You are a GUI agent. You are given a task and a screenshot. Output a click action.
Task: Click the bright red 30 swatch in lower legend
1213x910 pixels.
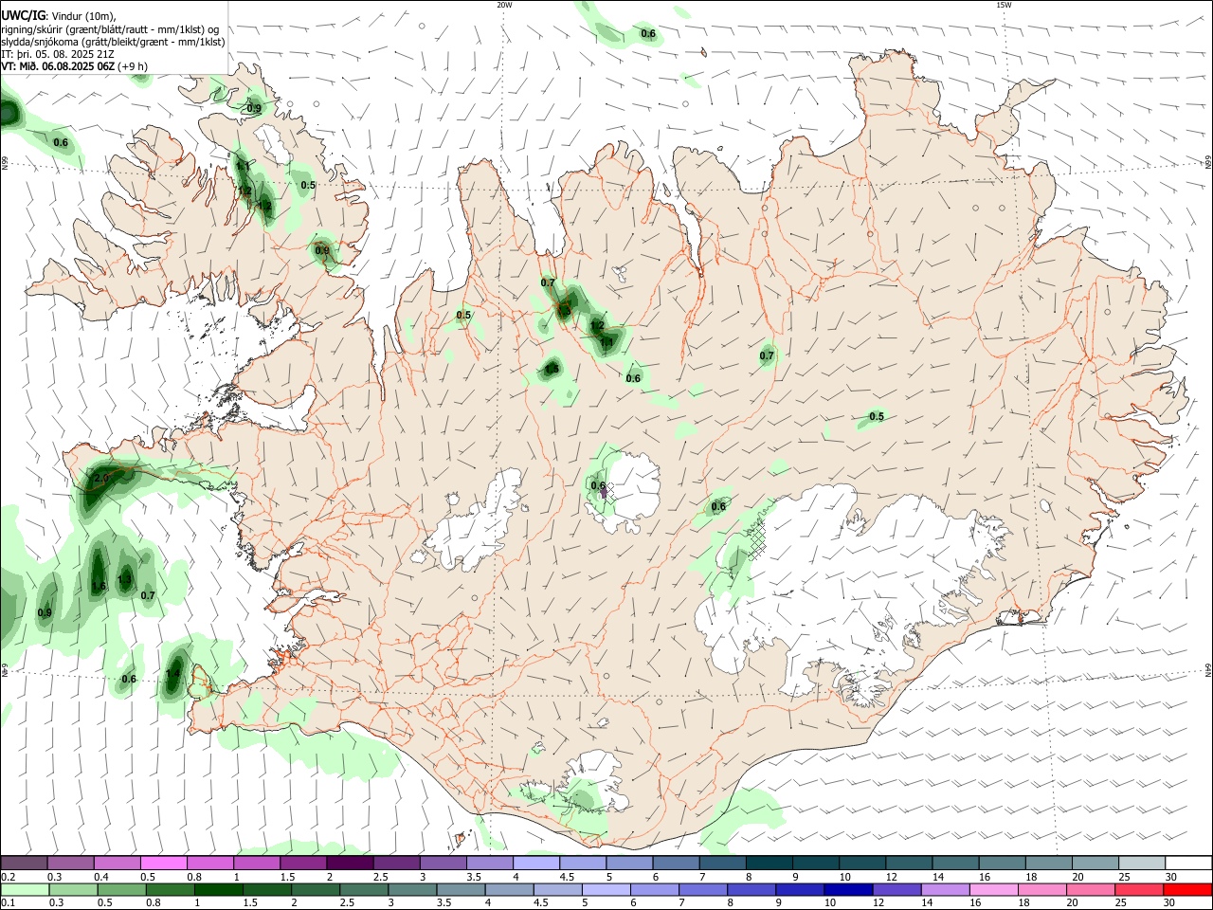click(1186, 890)
